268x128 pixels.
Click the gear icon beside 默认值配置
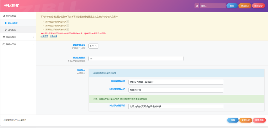click(6, 23)
